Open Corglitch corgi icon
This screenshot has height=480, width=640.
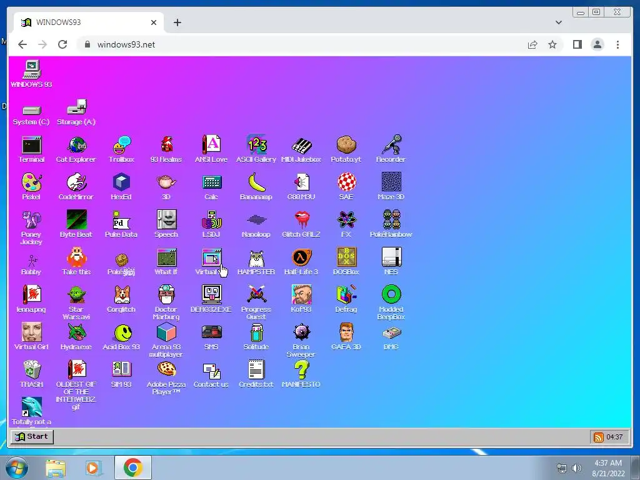tap(122, 295)
